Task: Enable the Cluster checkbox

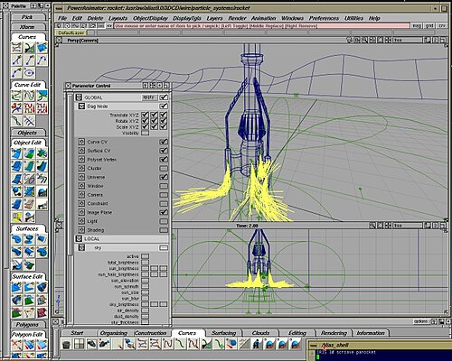Action: (x=164, y=168)
